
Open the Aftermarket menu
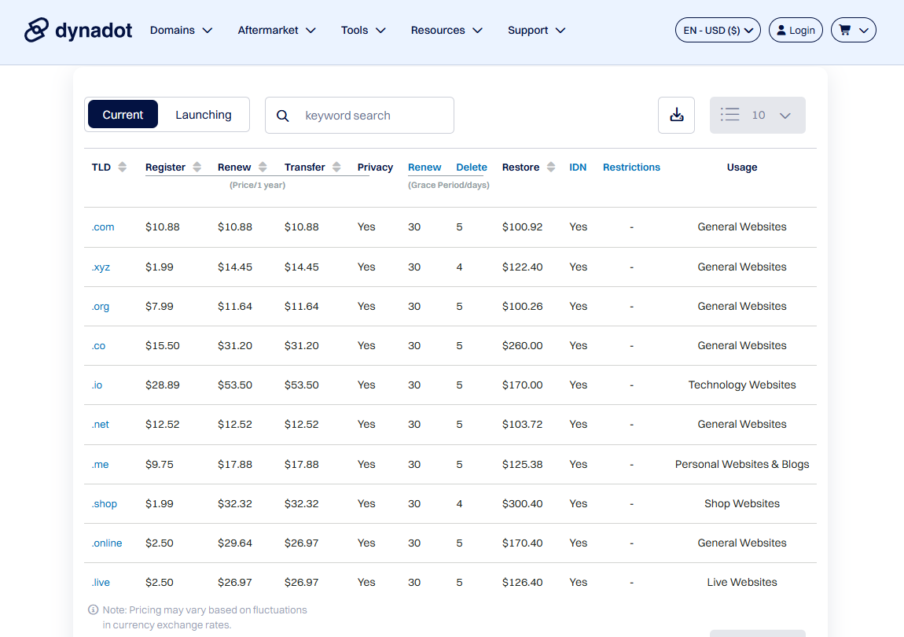277,30
